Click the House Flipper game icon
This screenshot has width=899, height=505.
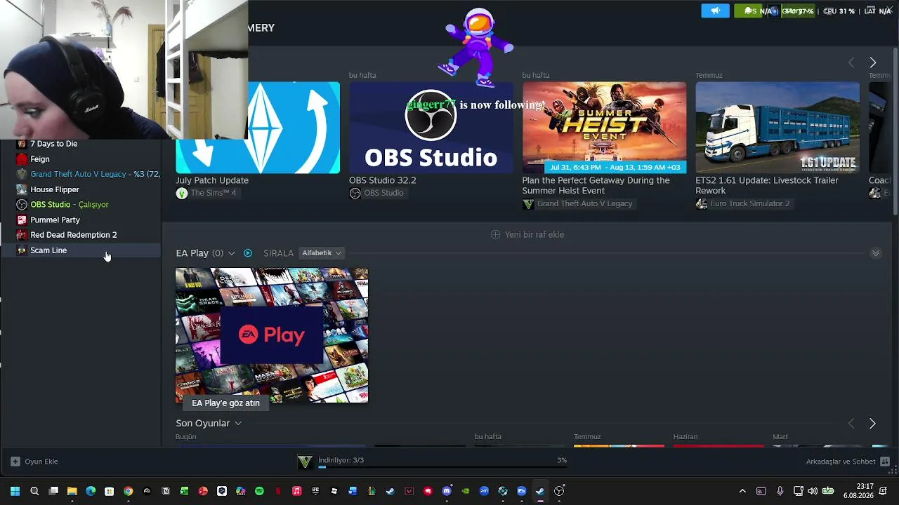point(22,189)
